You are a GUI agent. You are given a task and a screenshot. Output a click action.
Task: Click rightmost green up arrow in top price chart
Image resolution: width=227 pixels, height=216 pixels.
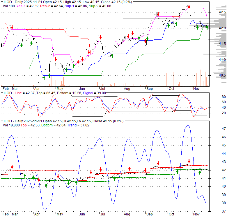[x=207, y=27]
